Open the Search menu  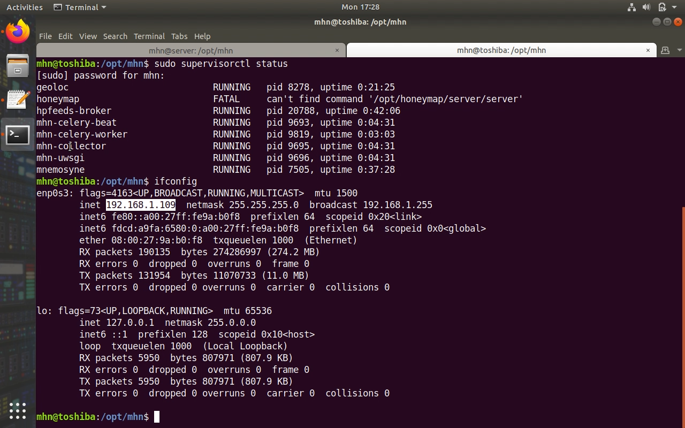coord(115,36)
